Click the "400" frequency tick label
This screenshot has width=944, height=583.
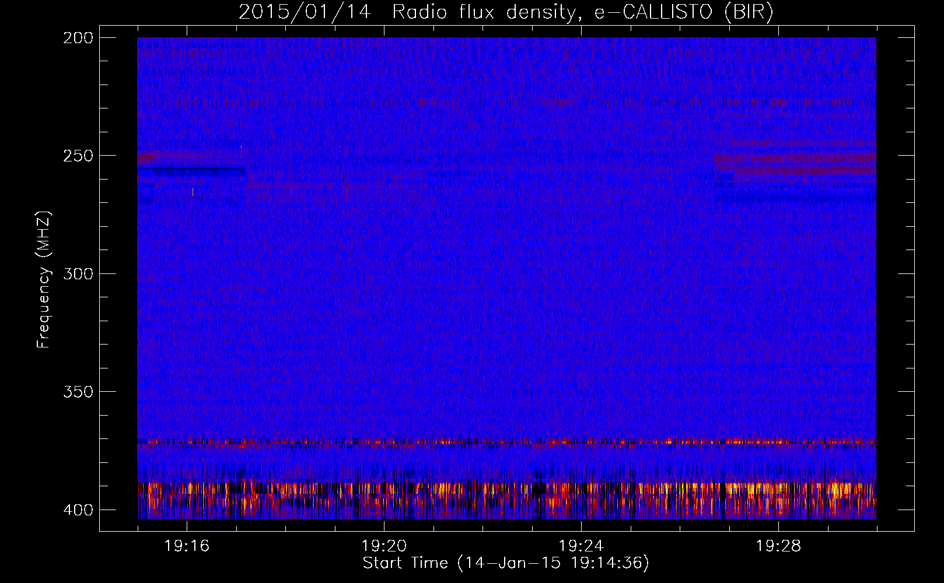click(x=78, y=510)
